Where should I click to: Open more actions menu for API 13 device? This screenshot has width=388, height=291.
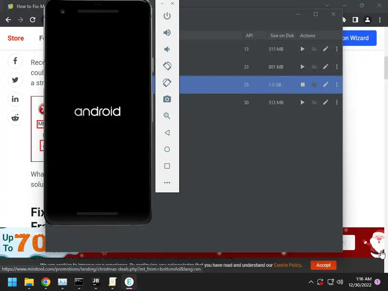(337, 49)
